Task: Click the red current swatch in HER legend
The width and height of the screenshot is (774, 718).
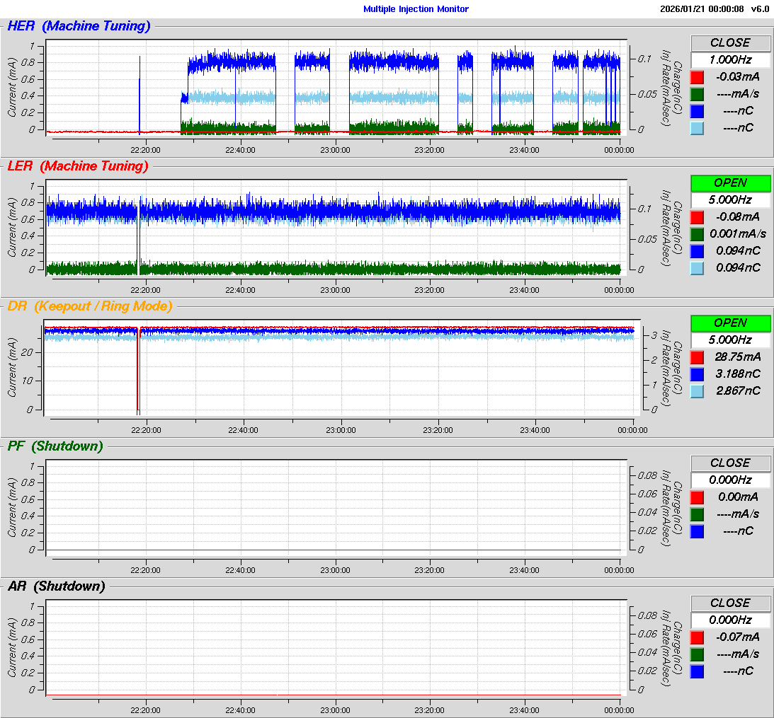Action: pyautogui.click(x=697, y=76)
